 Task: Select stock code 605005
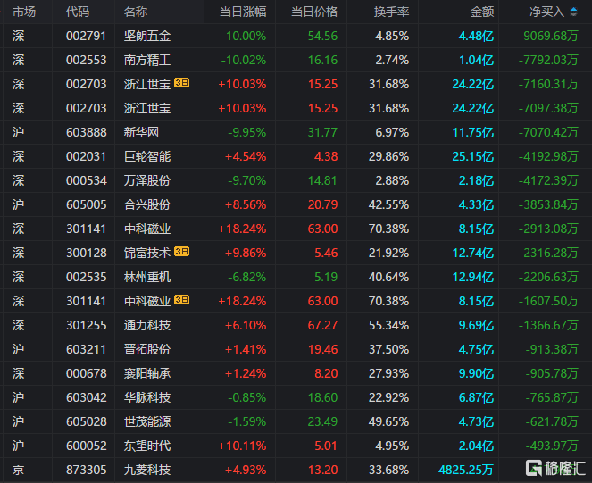pos(87,205)
